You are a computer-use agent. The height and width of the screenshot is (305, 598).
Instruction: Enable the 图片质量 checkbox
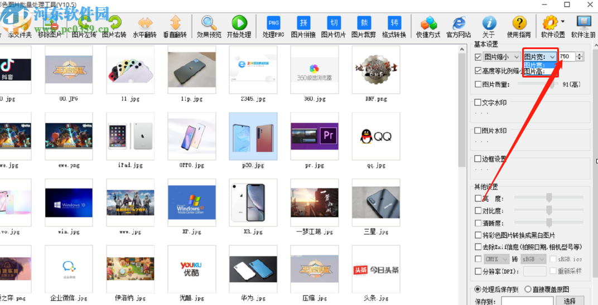pyautogui.click(x=478, y=84)
